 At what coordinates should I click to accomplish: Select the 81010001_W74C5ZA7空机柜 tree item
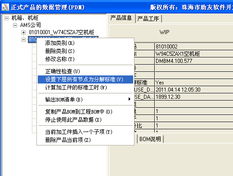tap(62, 32)
